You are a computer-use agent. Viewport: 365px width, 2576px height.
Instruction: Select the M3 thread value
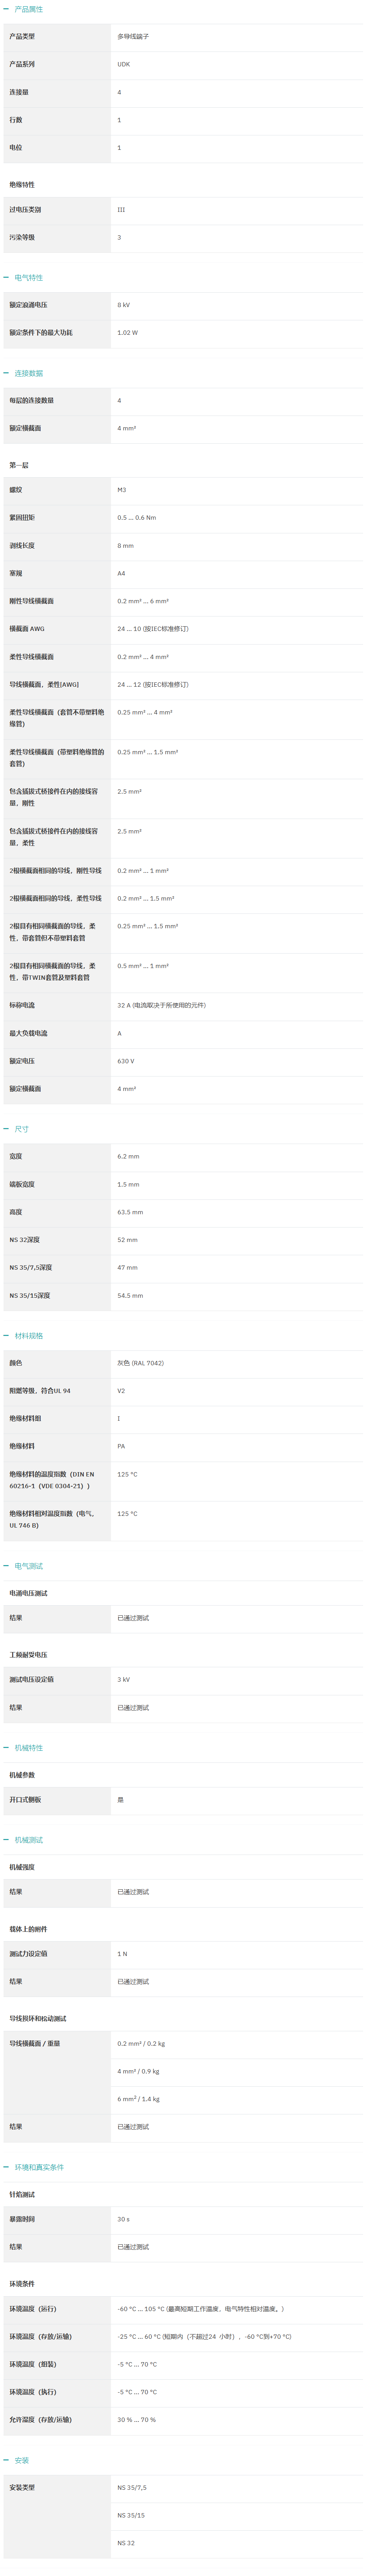click(122, 490)
